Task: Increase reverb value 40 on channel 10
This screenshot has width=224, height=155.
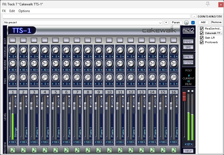Action: pyautogui.click(x=113, y=70)
